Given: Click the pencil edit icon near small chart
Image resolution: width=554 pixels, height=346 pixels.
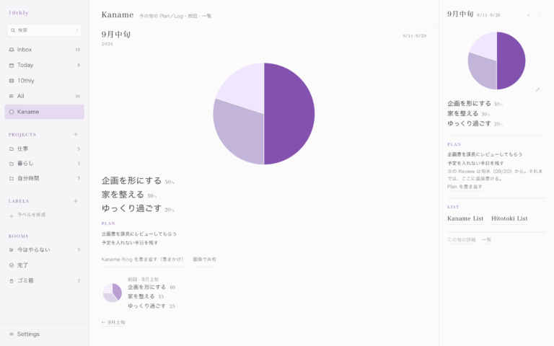Looking at the screenshot, I should (x=537, y=89).
